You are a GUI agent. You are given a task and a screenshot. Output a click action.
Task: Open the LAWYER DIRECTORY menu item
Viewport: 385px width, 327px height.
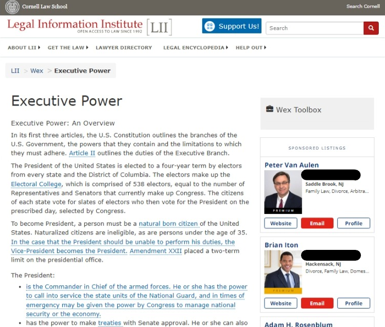[x=124, y=48]
